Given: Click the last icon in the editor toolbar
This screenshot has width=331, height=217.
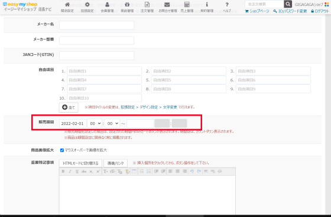Looking at the screenshot, I should pos(220,172).
